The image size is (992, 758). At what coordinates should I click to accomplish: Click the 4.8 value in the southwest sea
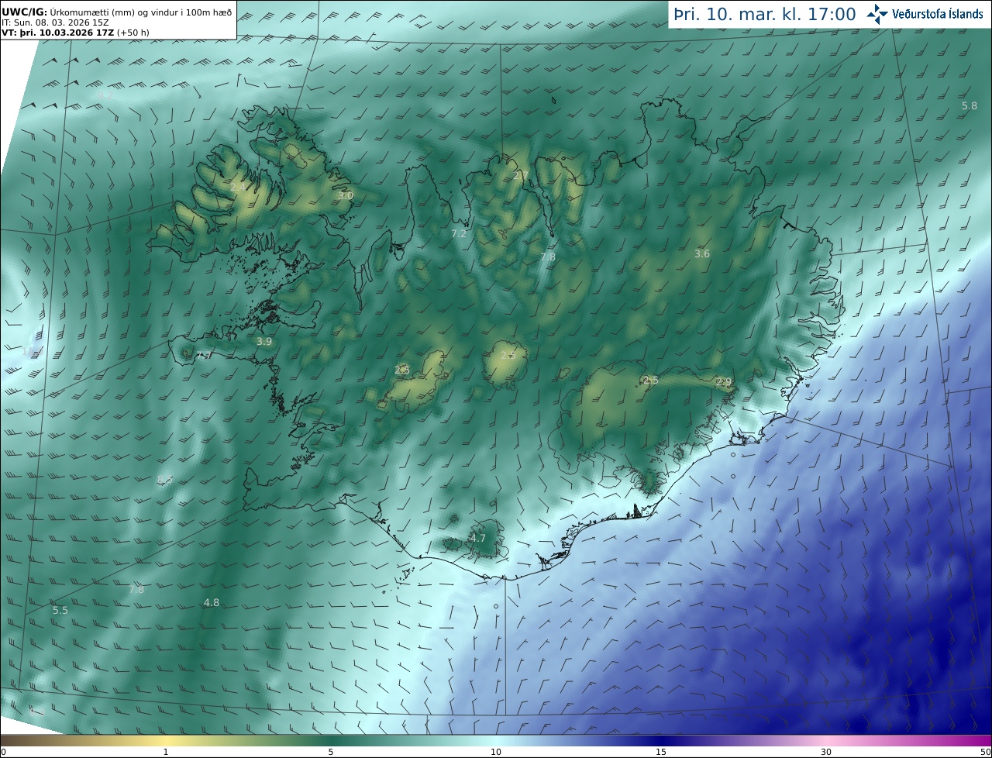tap(211, 602)
